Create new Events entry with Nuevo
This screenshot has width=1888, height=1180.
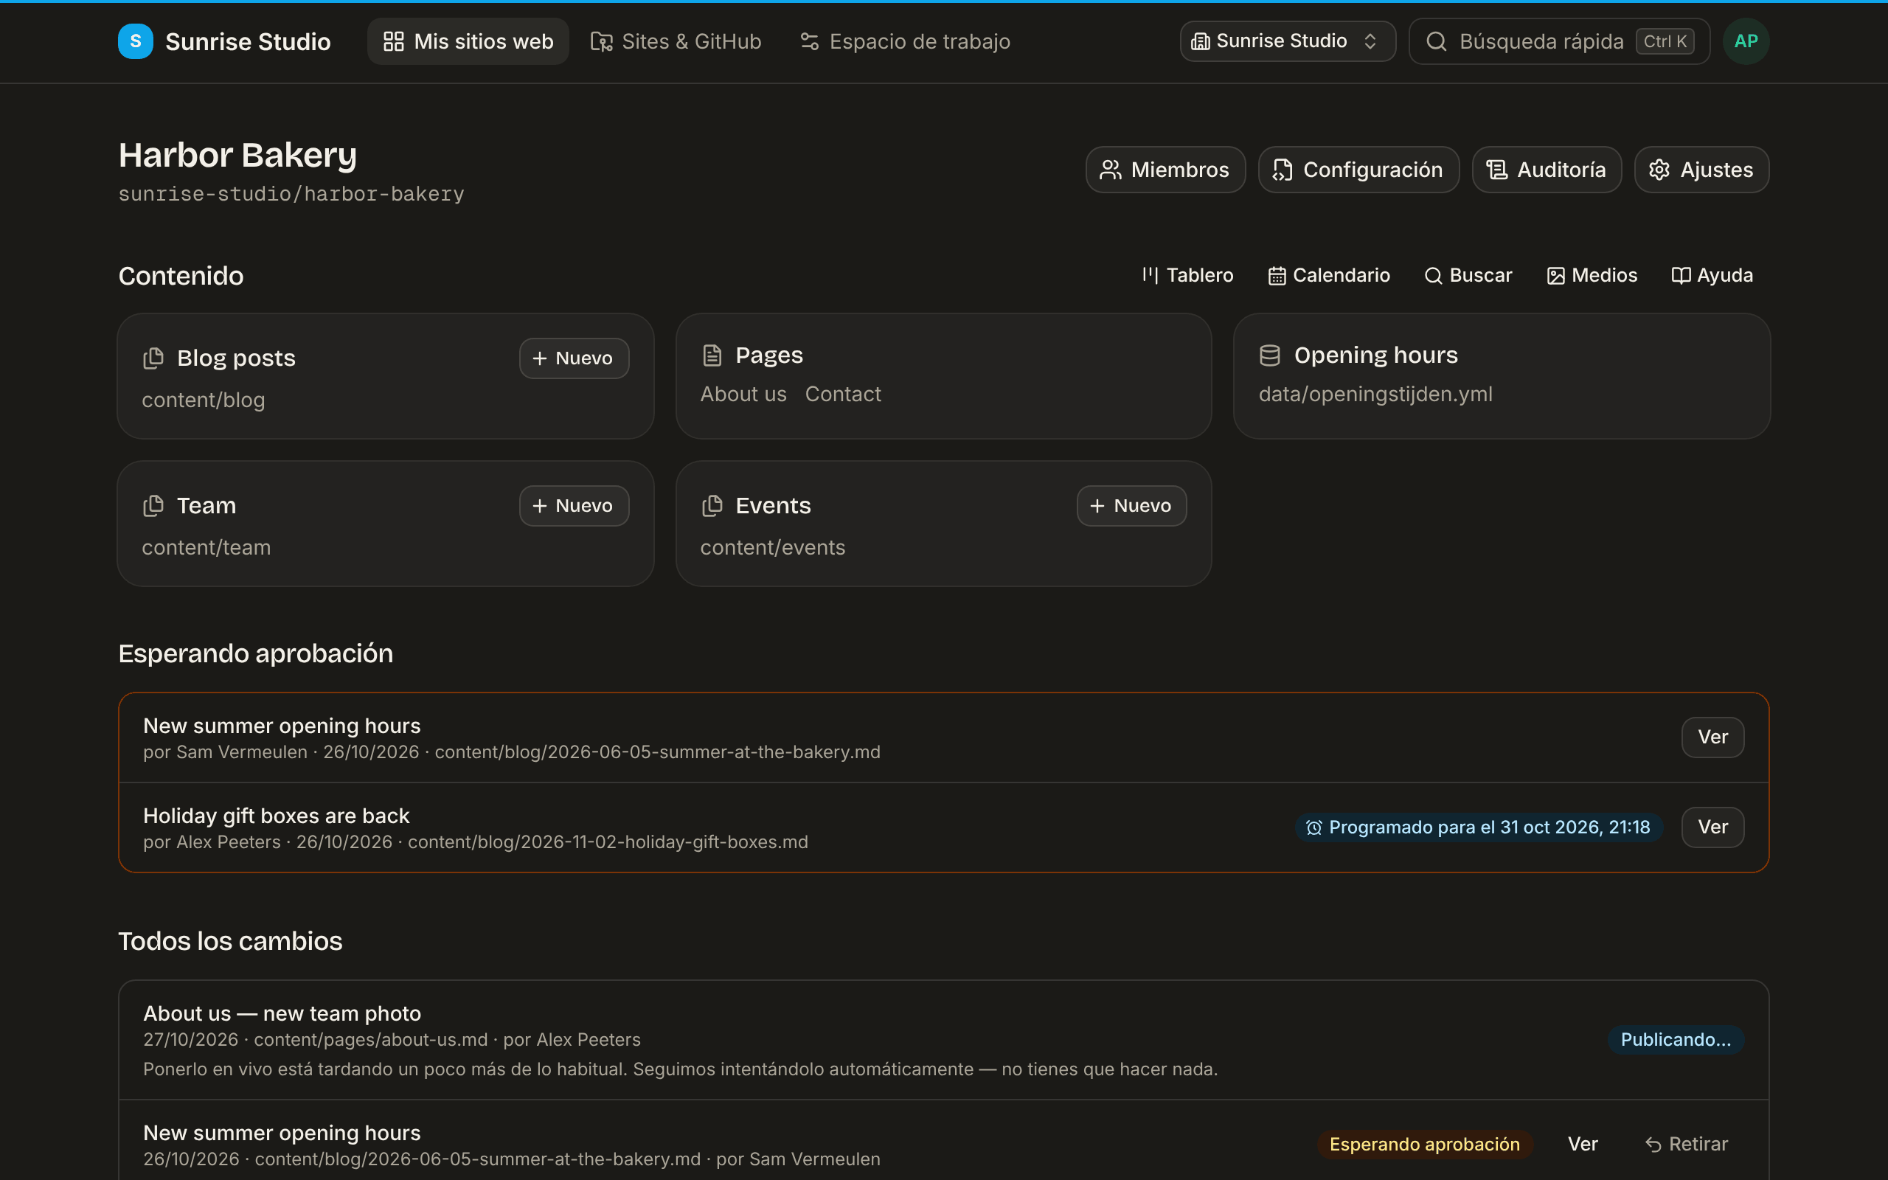(x=1132, y=506)
